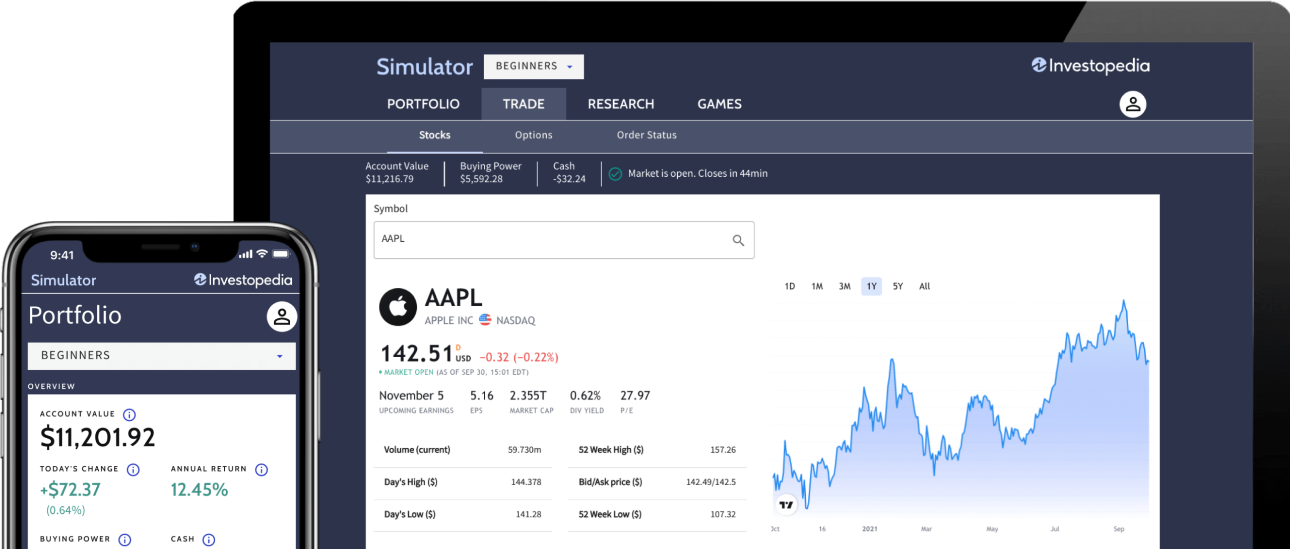Switch to the Options trading tab
The width and height of the screenshot is (1290, 549).
533,135
